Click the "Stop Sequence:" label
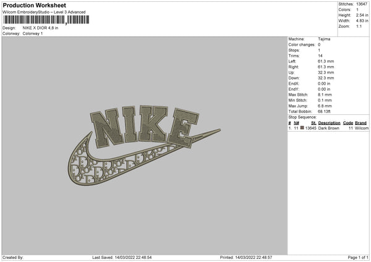The width and height of the screenshot is (371, 262). click(302, 117)
